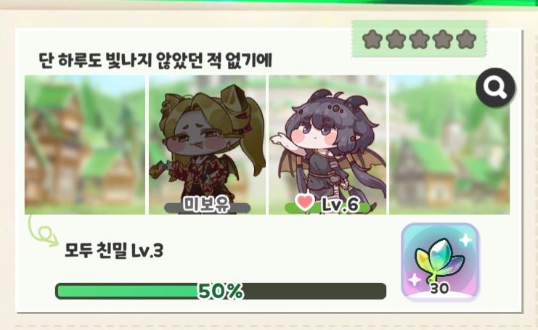Select the dark-haired winged character card
This screenshot has height=330, width=538.
[327, 145]
